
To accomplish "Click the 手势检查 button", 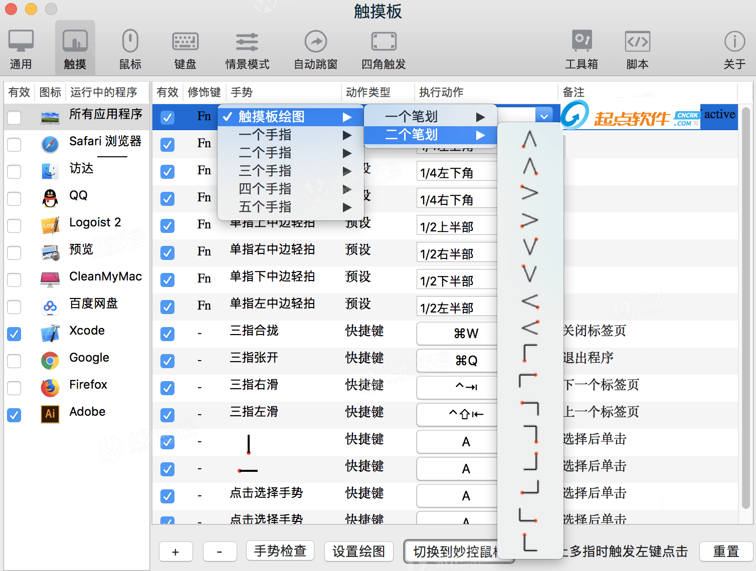I will pos(280,550).
